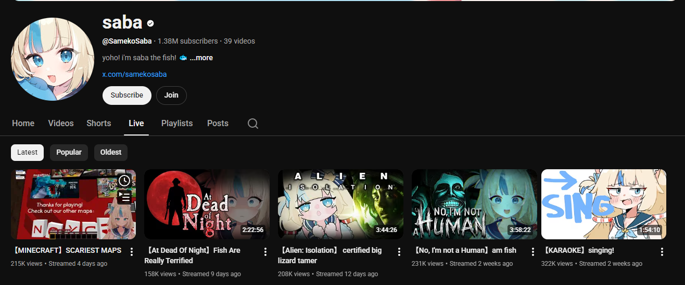Play the No, I'm Not a Human thumbnail
This screenshot has height=285, width=685.
click(474, 204)
